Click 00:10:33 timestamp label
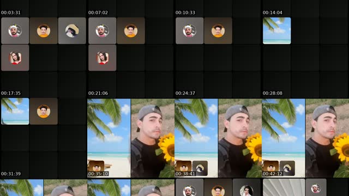 click(185, 13)
